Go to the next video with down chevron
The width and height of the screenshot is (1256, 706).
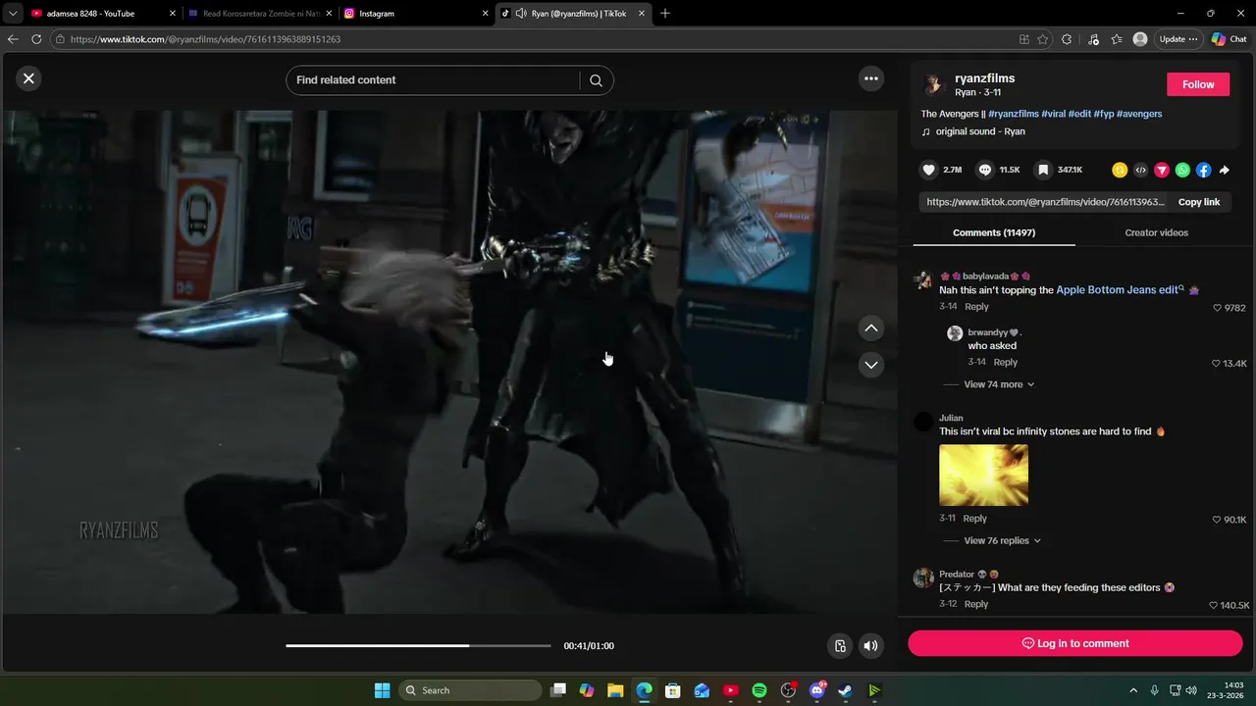pos(870,365)
